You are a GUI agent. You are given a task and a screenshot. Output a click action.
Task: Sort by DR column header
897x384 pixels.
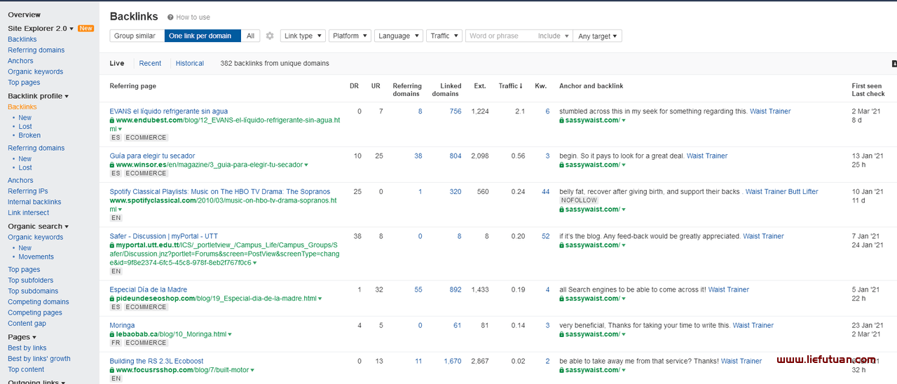[x=354, y=85]
